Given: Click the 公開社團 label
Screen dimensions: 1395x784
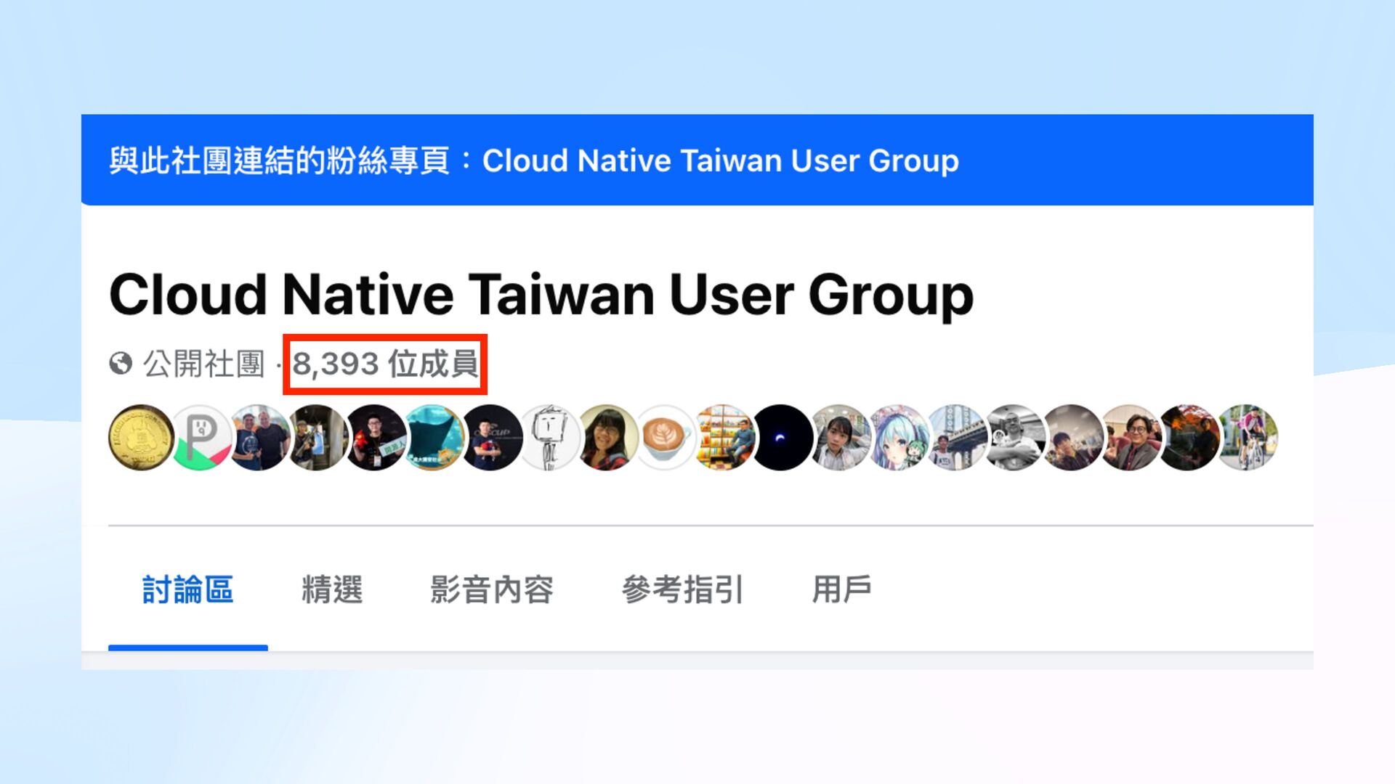Looking at the screenshot, I should (203, 364).
